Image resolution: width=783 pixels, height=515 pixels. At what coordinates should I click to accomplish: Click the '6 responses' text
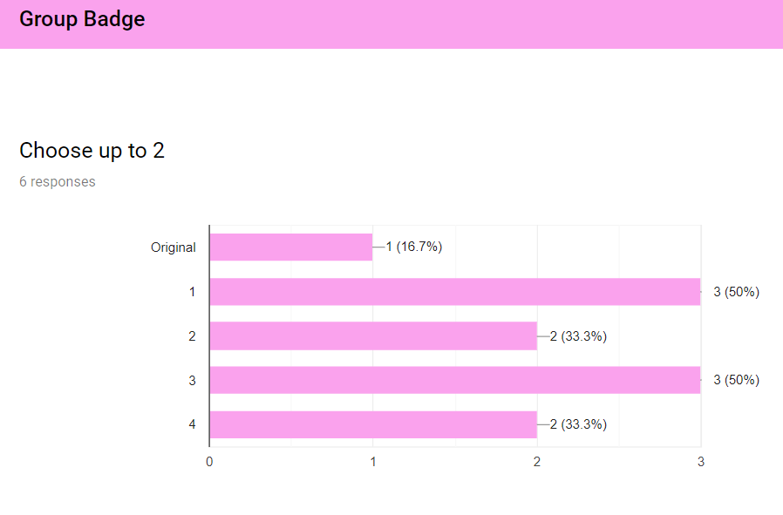pyautogui.click(x=58, y=181)
